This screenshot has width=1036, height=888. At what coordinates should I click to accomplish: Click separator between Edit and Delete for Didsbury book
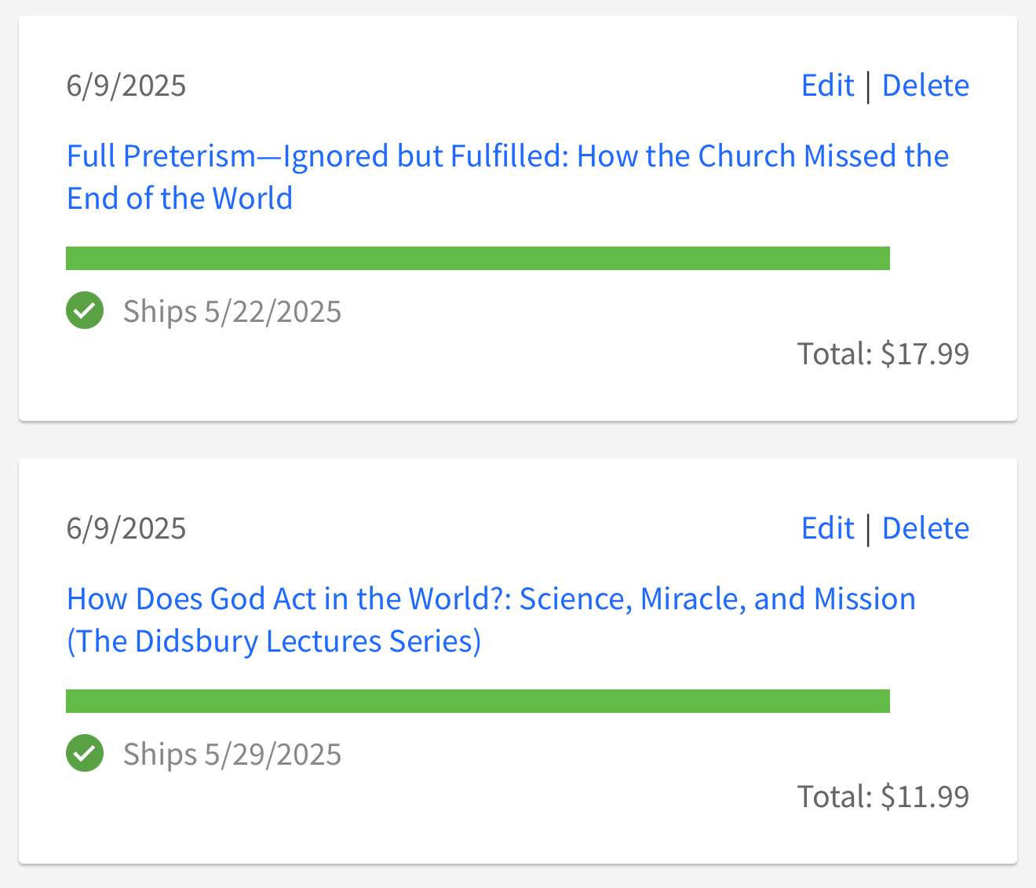coord(868,529)
